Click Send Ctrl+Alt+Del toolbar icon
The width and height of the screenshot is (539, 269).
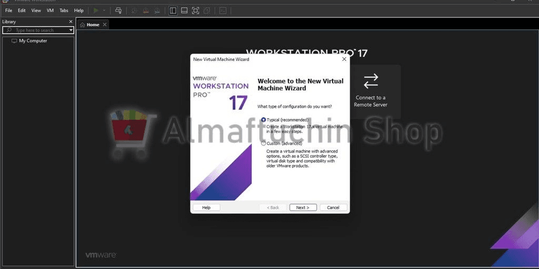pyautogui.click(x=118, y=11)
